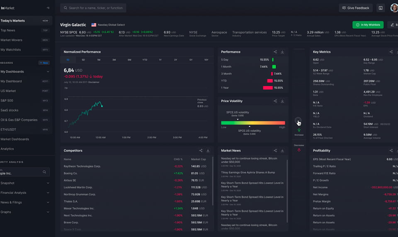Screen dimensions: 398x237
Task: Share the Market News panel
Action: pyautogui.click(x=275, y=150)
